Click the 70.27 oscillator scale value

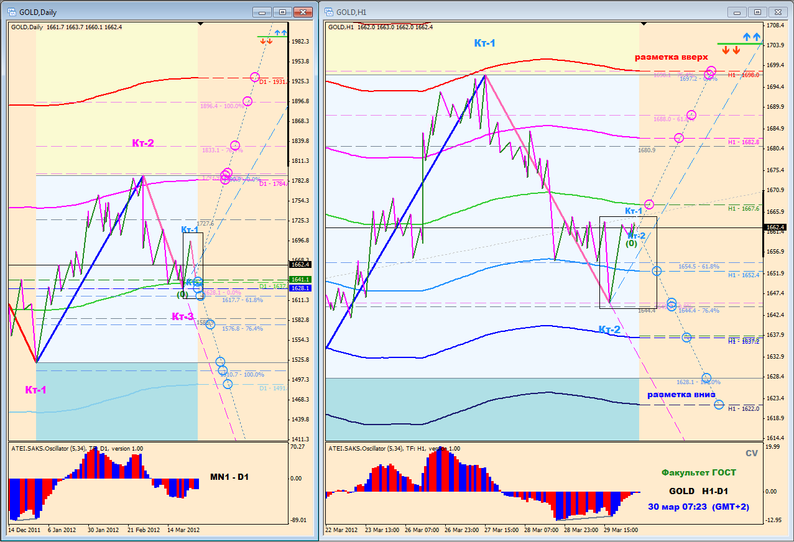coord(298,447)
